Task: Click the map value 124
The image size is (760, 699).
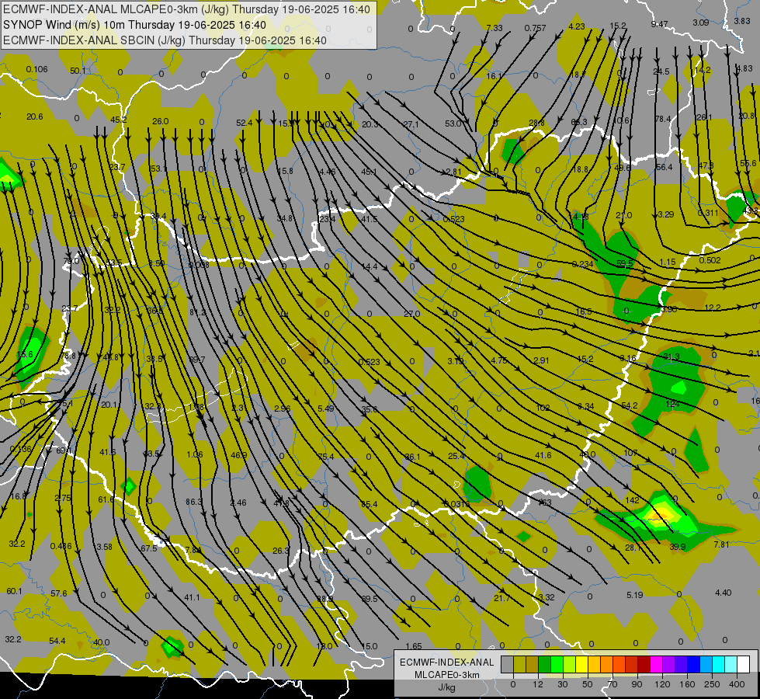Action: point(673,404)
